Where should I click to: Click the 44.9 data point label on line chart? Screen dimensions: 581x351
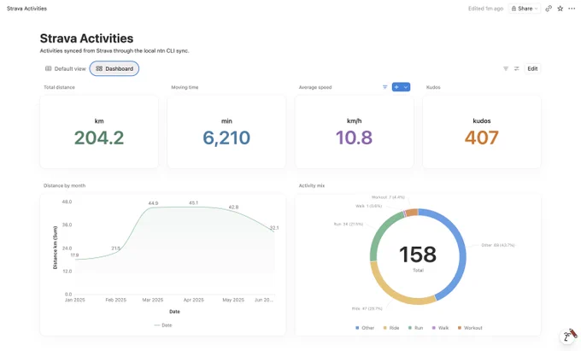[153, 203]
